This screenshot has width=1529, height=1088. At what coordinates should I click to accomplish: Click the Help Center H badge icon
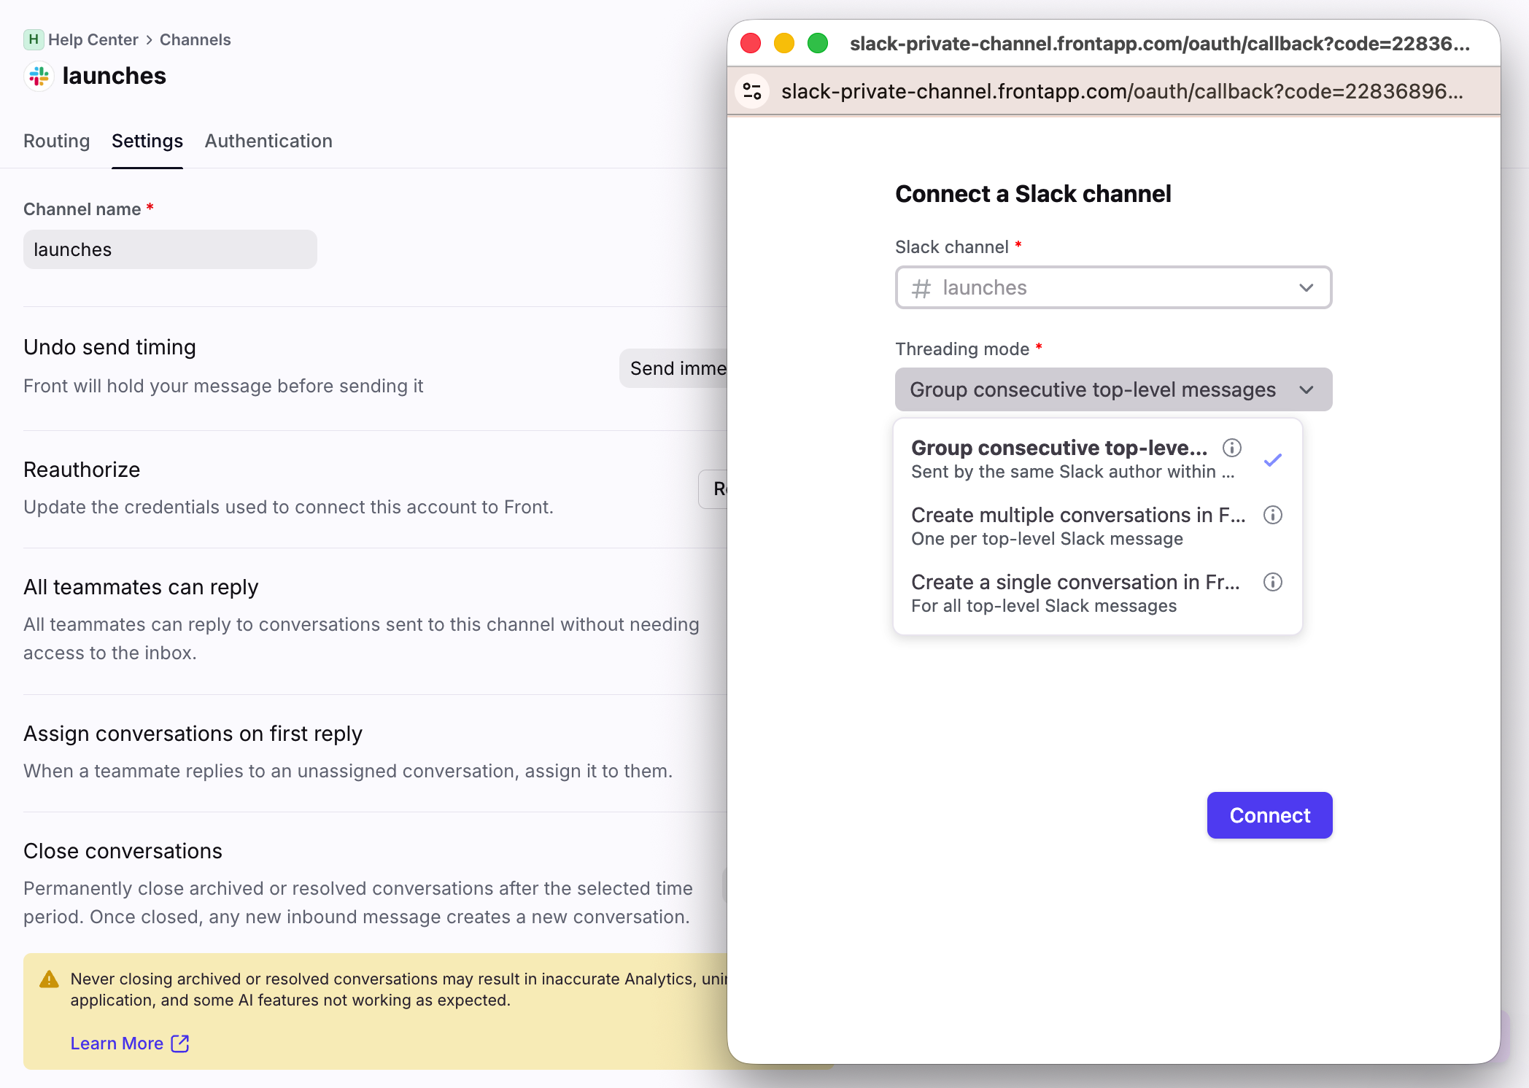point(34,39)
